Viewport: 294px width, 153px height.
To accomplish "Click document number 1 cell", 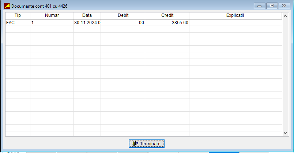I will 52,22.
